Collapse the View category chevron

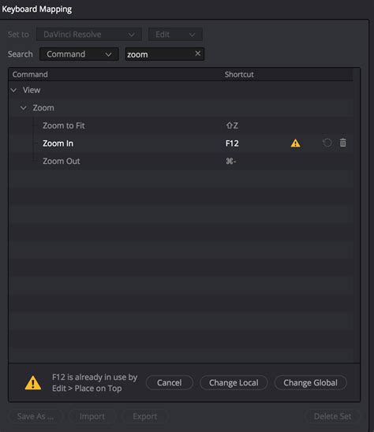tap(13, 90)
